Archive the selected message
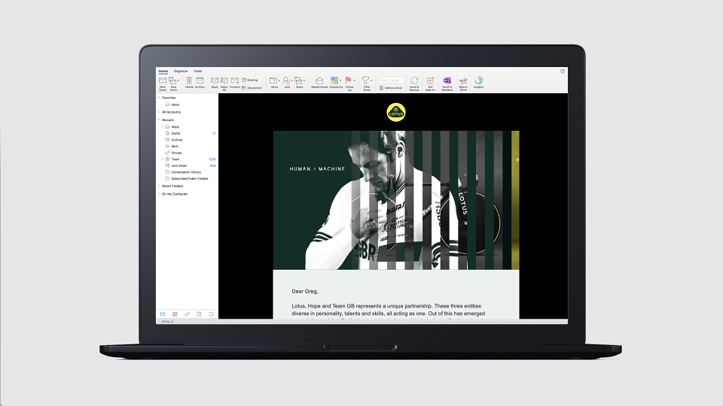Screen dimensions: 723x406 pos(200,83)
